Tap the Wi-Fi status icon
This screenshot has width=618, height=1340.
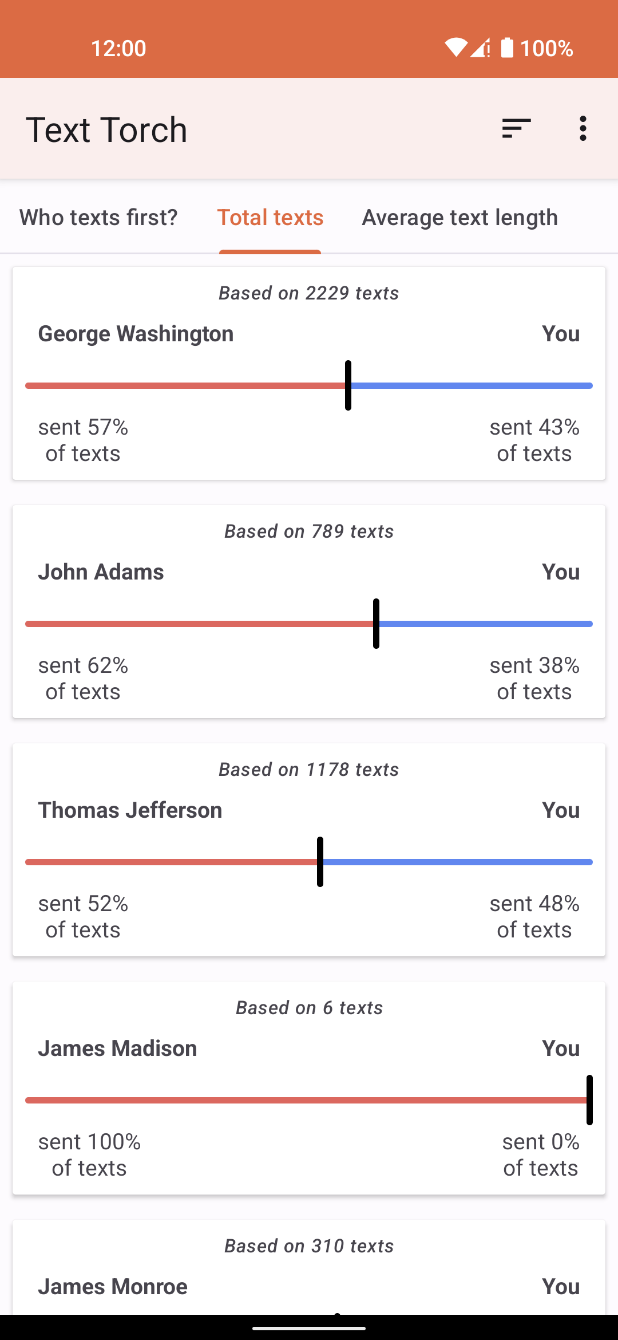[x=456, y=48]
